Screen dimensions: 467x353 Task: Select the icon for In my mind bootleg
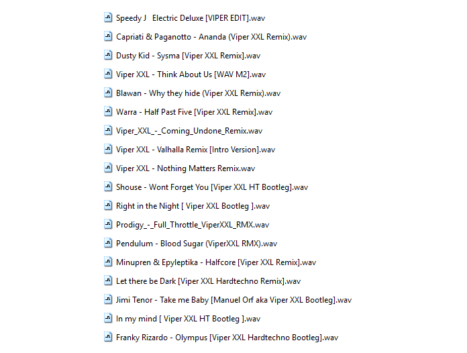click(x=108, y=317)
